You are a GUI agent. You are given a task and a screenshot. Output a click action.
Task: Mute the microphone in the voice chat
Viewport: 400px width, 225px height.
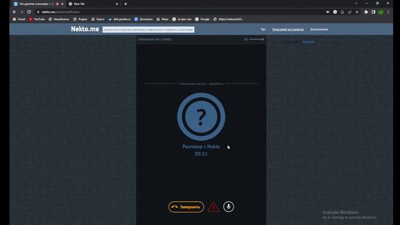pyautogui.click(x=229, y=207)
